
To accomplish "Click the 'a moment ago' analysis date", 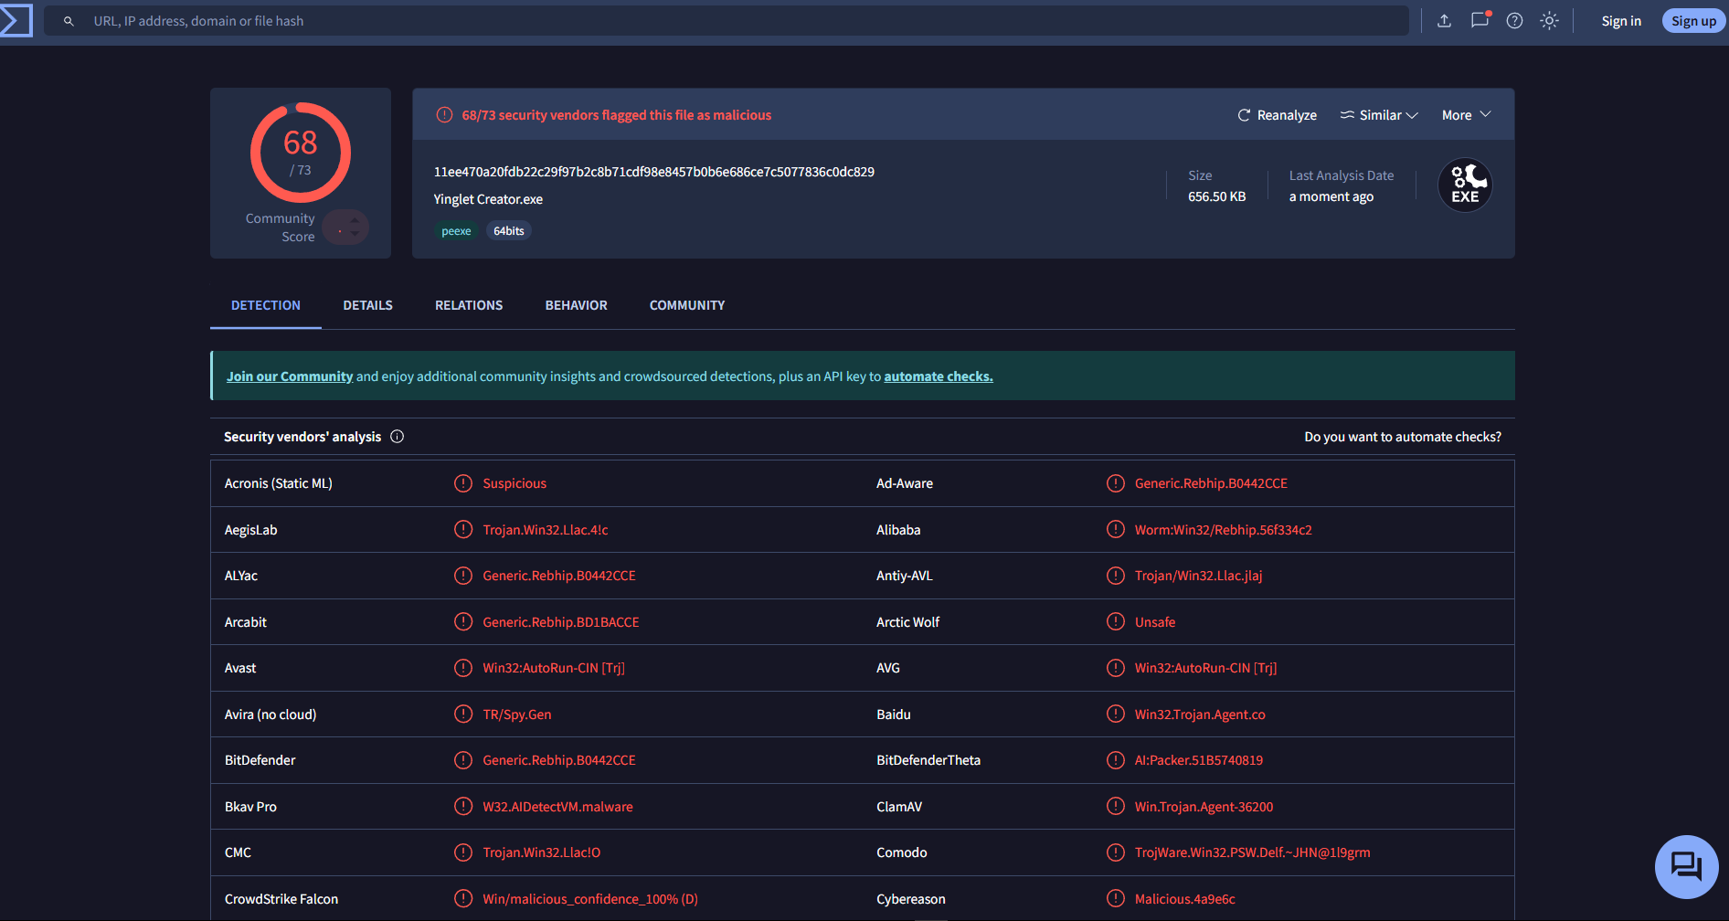I will pos(1331,196).
